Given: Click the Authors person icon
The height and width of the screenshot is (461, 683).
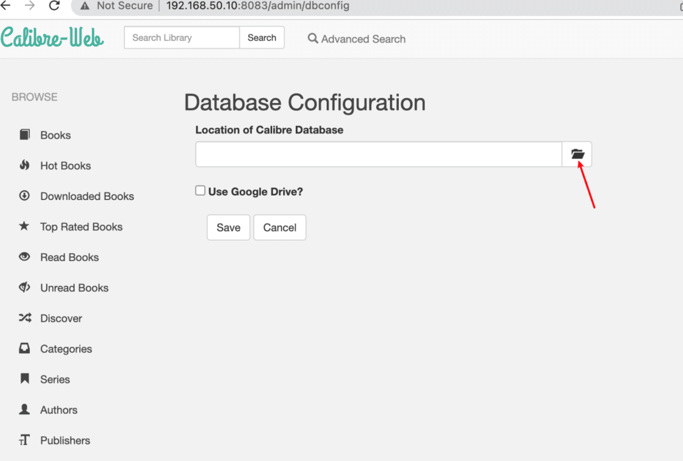Looking at the screenshot, I should tap(24, 409).
